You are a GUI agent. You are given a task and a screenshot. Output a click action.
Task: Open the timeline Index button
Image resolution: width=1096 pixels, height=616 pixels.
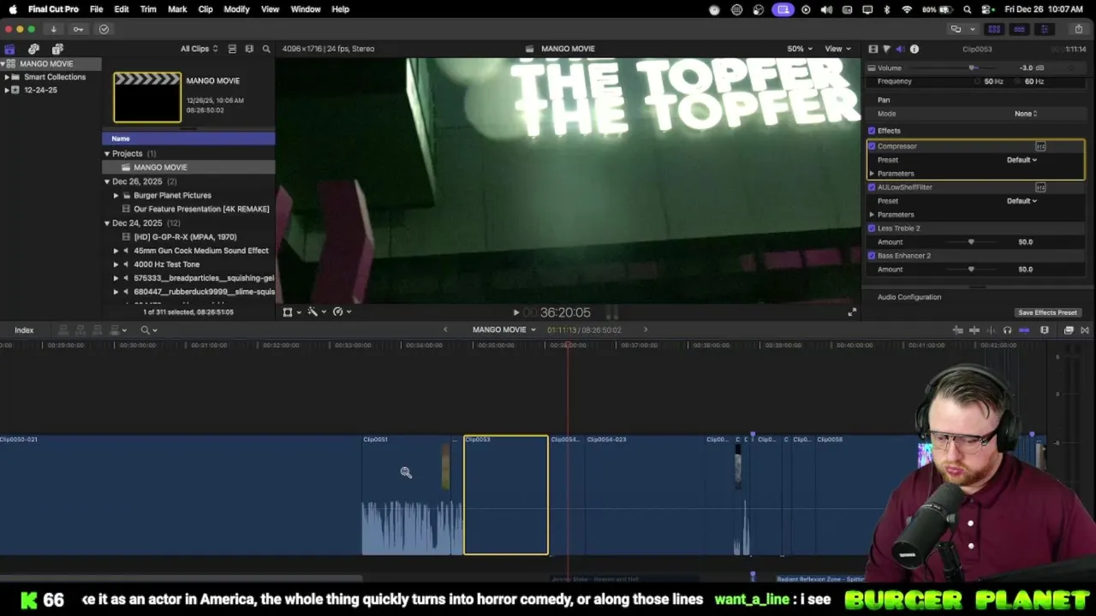(x=24, y=330)
